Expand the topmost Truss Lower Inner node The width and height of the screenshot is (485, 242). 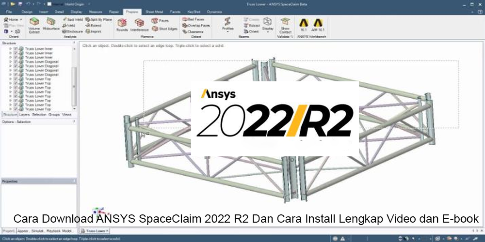point(11,49)
